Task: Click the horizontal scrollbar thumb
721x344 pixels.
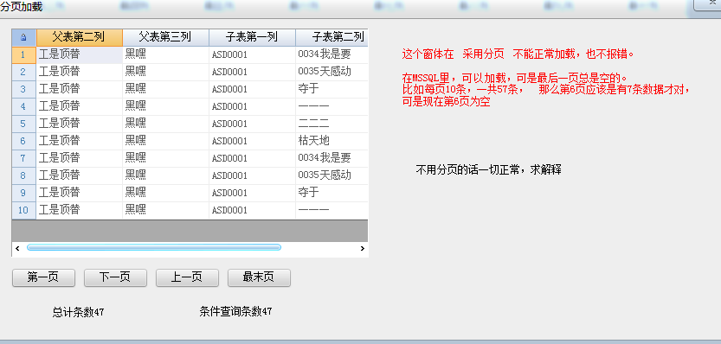Action: coord(153,247)
